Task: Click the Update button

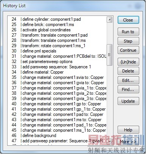Action: click(x=128, y=101)
